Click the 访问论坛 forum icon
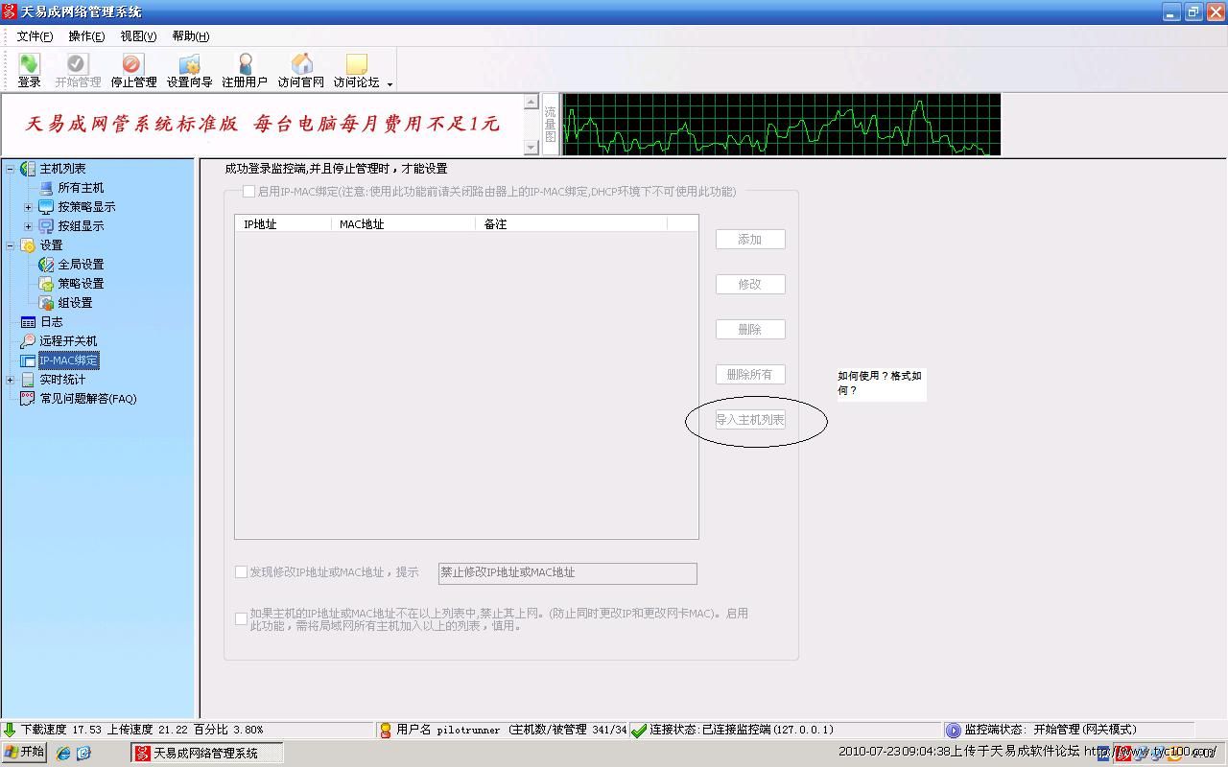The image size is (1228, 767). pyautogui.click(x=357, y=70)
